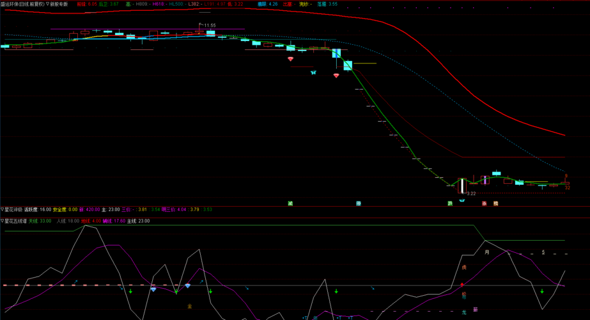Click the red gem marker under the big cyan drop candle
Screen dimensions: 590x320
pyautogui.click(x=336, y=76)
